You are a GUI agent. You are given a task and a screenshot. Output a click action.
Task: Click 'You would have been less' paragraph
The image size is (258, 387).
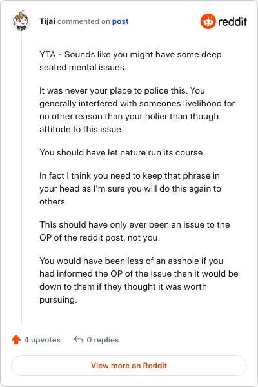pos(139,280)
